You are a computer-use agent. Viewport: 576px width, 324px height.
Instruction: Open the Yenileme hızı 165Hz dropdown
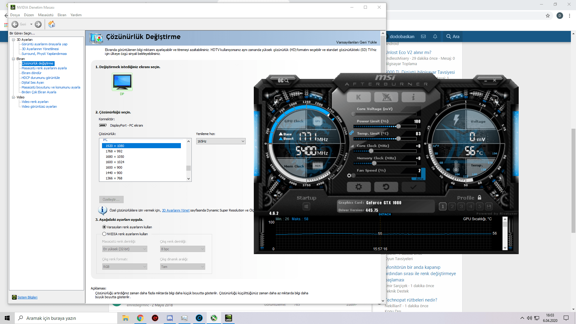tap(221, 141)
